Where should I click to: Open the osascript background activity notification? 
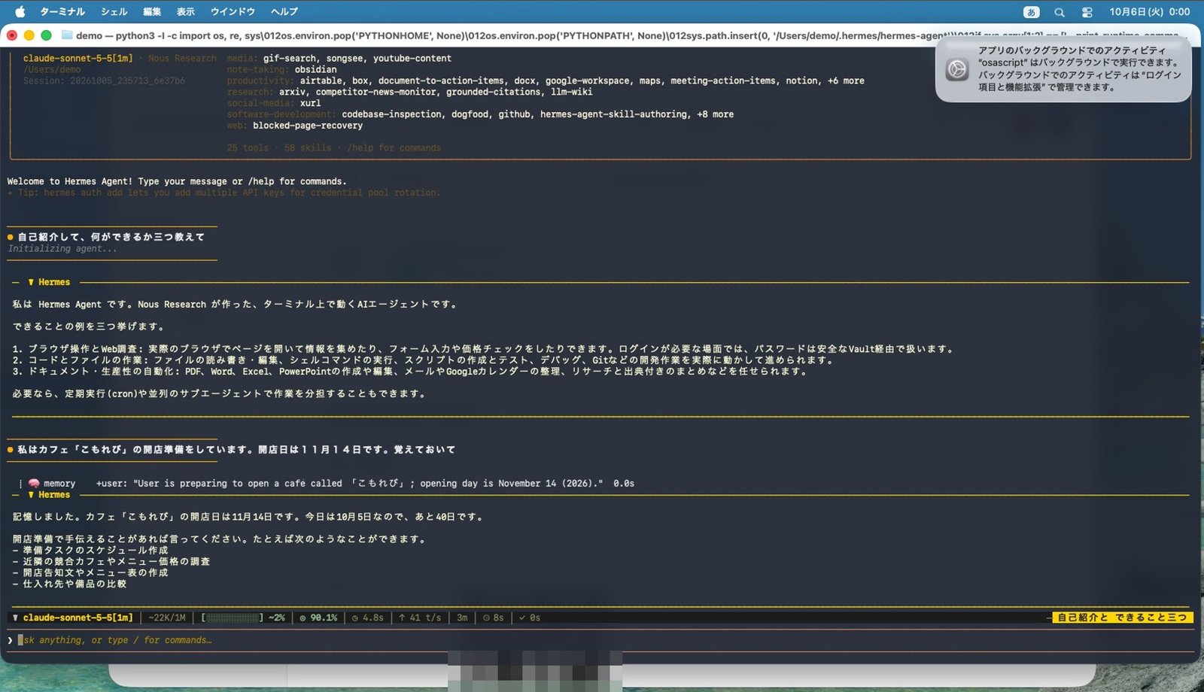tap(1063, 68)
